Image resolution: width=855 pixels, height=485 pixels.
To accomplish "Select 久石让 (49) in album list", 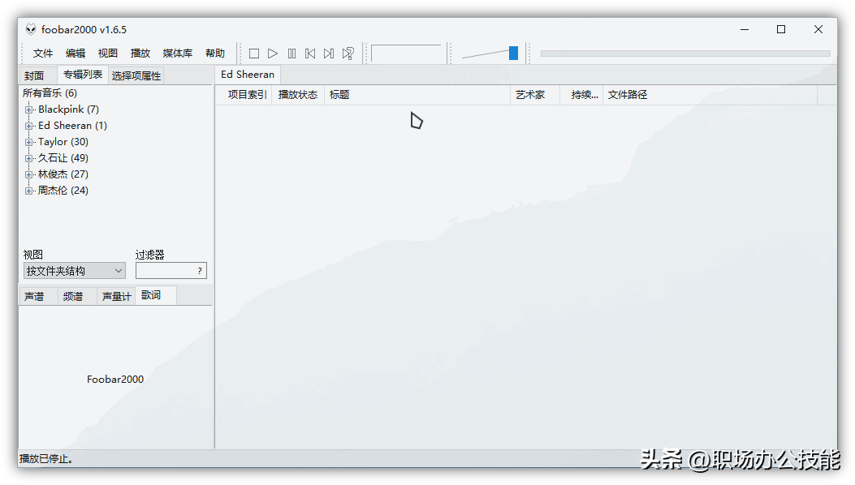I will [63, 158].
